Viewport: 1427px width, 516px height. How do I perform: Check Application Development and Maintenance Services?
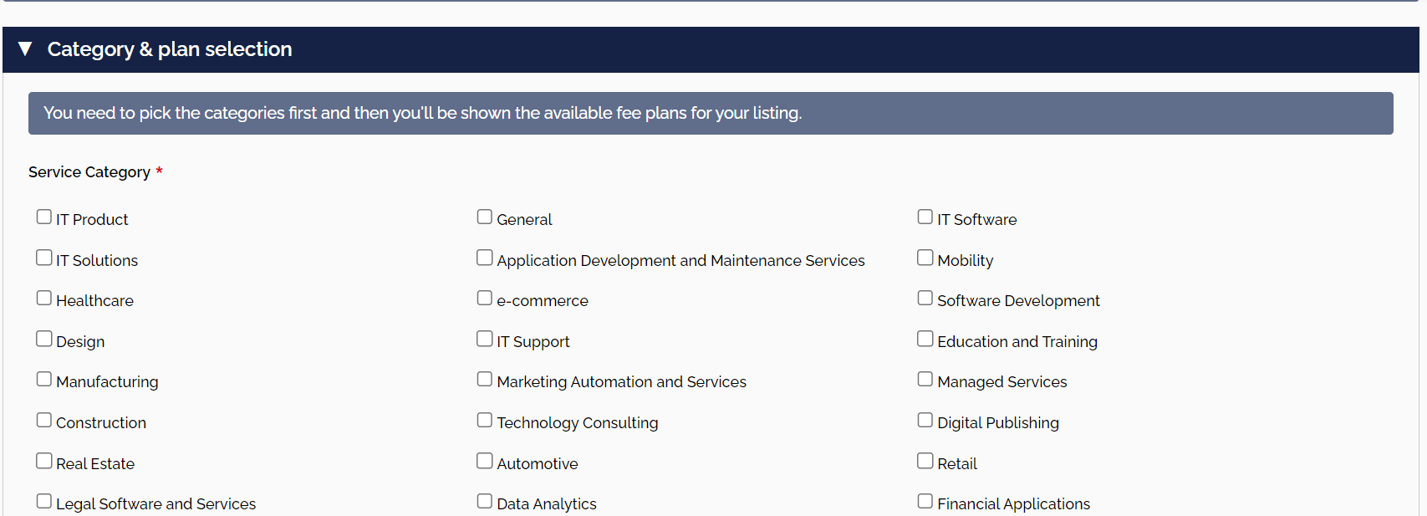tap(485, 258)
